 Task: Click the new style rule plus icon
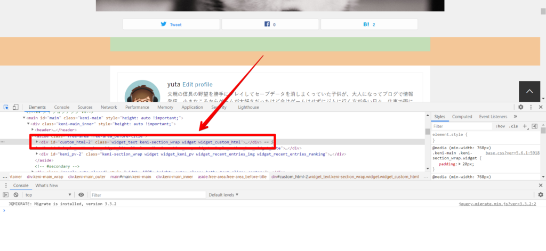point(525,126)
